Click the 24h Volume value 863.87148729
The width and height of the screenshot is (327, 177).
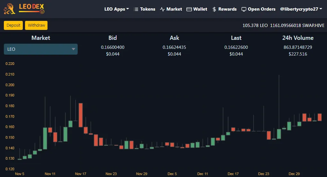298,47
